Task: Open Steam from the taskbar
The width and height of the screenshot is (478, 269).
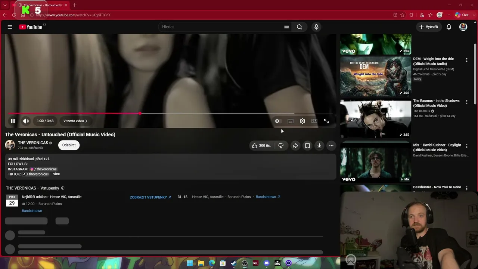Action: (x=233, y=263)
